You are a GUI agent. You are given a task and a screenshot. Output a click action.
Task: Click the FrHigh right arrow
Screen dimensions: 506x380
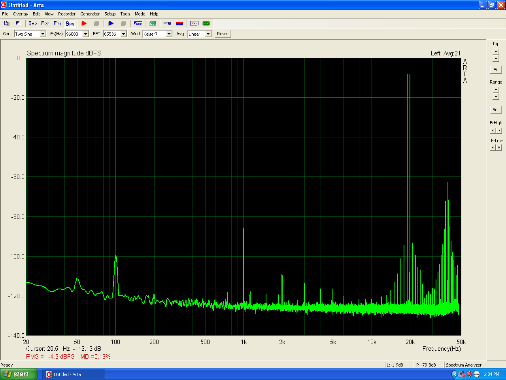point(499,131)
